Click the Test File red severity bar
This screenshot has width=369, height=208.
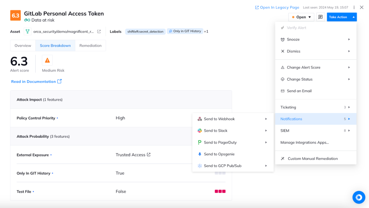[220, 191]
